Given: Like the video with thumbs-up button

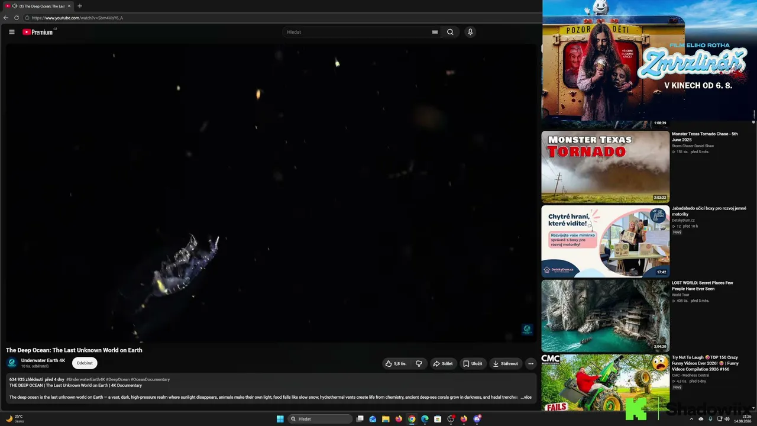Looking at the screenshot, I should (396, 364).
